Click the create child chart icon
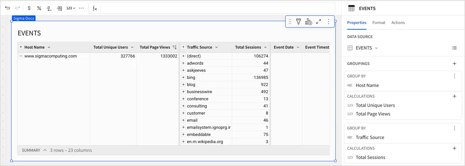The width and height of the screenshot is (465, 166). tap(308, 22)
